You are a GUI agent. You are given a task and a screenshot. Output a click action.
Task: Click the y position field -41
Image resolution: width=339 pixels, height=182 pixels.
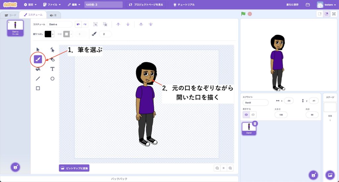point(314,101)
